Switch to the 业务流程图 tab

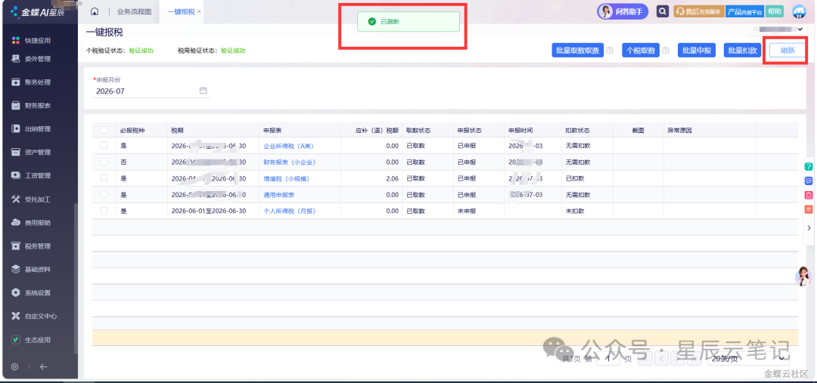pyautogui.click(x=135, y=11)
